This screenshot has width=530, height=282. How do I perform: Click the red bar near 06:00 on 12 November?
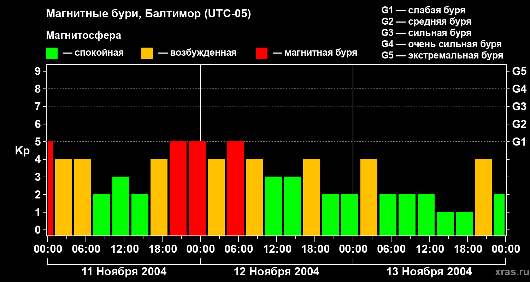tap(235, 188)
